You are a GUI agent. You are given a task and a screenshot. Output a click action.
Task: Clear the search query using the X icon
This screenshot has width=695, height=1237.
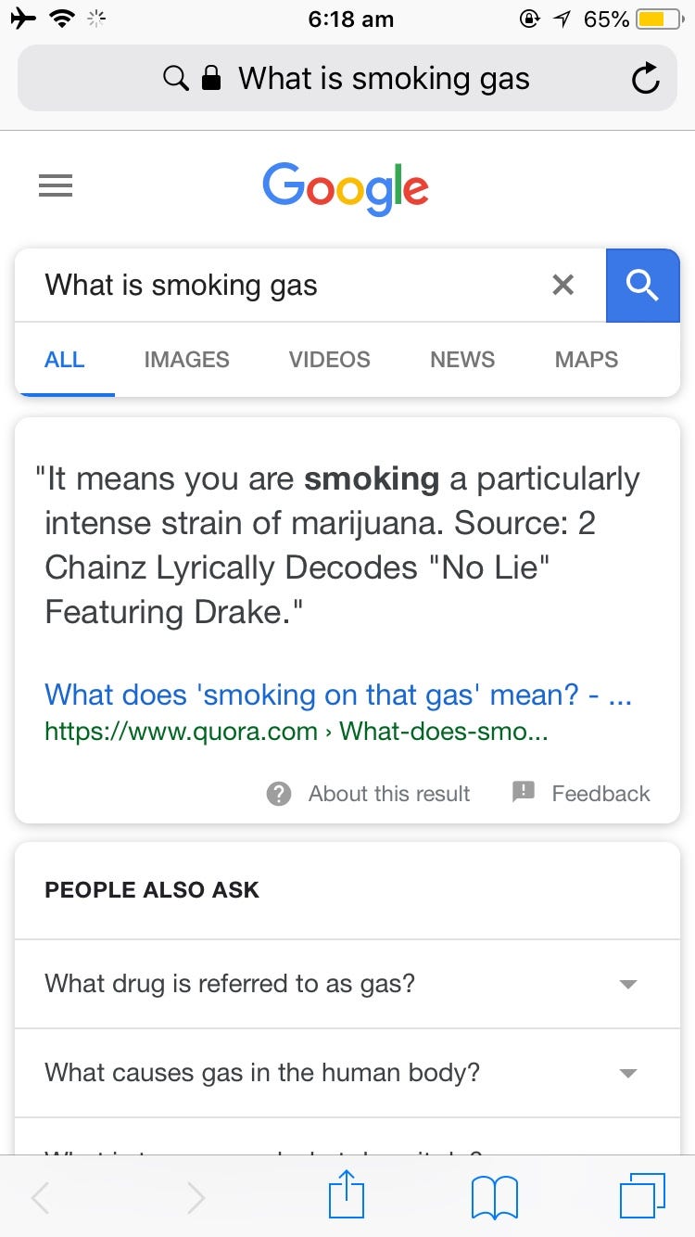pyautogui.click(x=562, y=285)
